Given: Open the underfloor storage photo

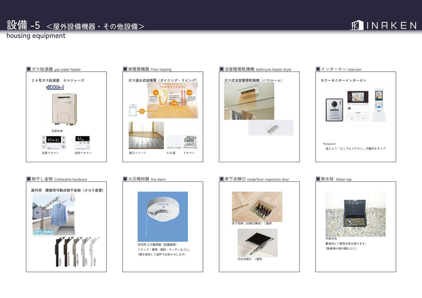Looking at the screenshot, I should pyautogui.click(x=257, y=207).
